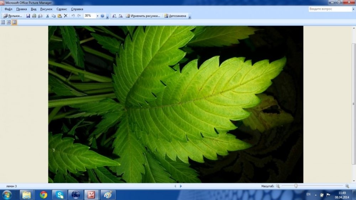Click the Delete X icon in toolbar

66,16
